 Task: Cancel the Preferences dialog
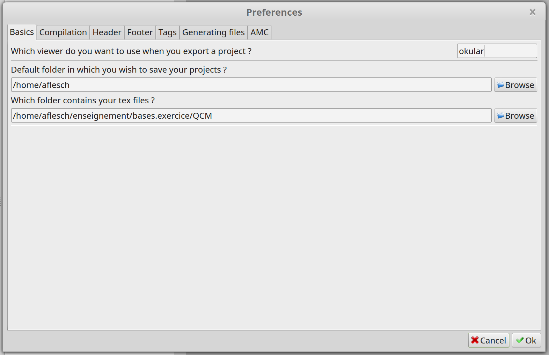(x=489, y=340)
